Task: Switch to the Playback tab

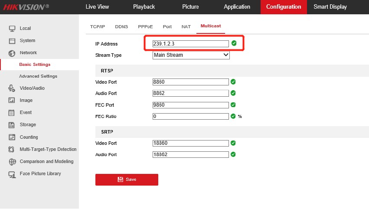Action: pyautogui.click(x=144, y=7)
